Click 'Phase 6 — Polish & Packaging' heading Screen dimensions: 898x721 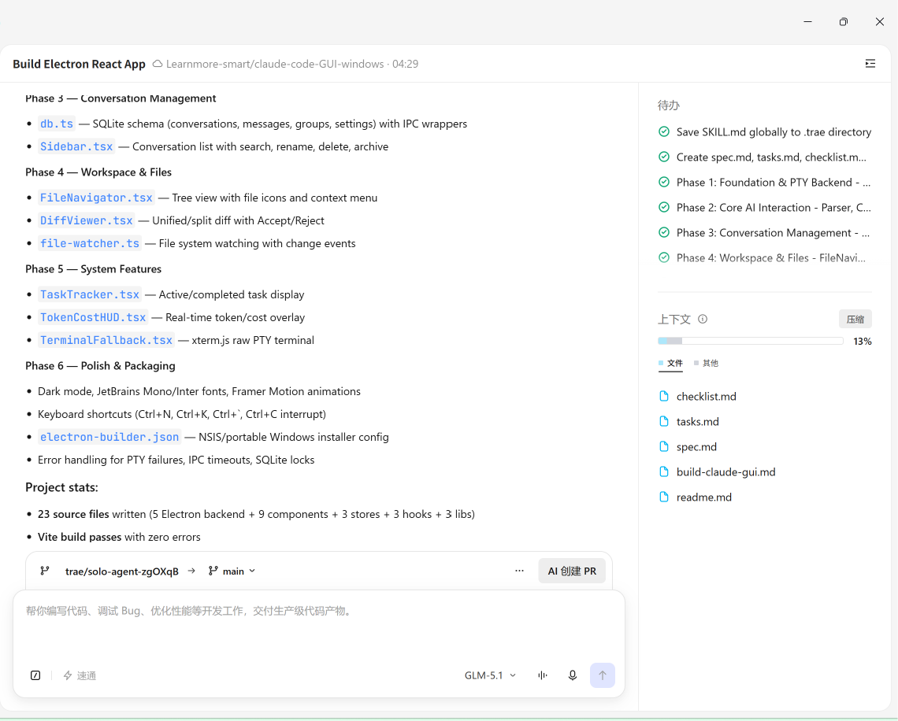click(x=100, y=366)
